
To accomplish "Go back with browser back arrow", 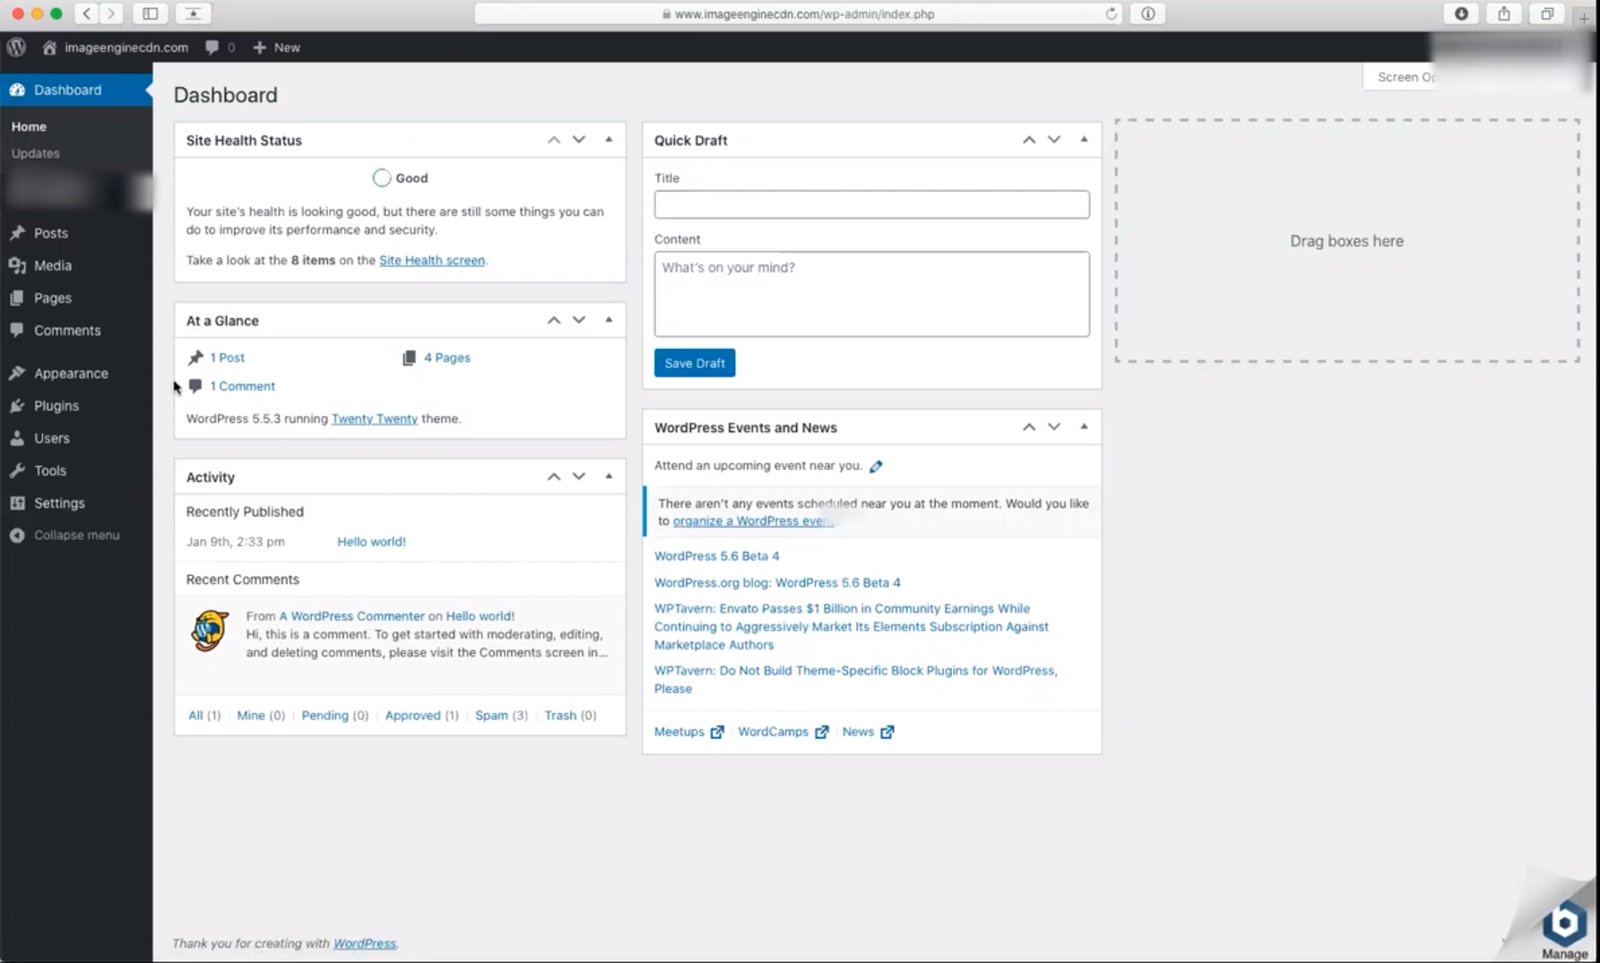I will [87, 13].
